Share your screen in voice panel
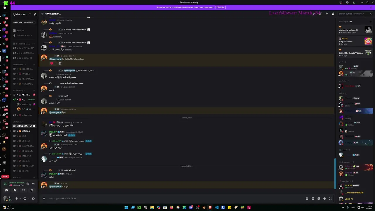The image size is (375, 211). [15, 190]
